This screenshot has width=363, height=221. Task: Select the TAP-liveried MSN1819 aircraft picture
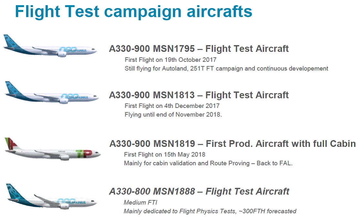(x=53, y=149)
